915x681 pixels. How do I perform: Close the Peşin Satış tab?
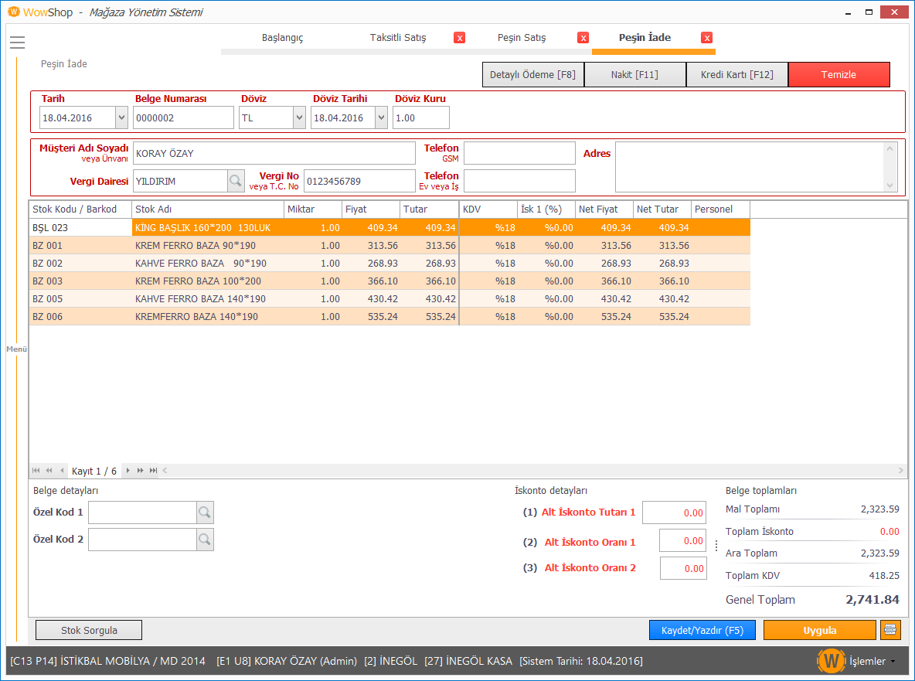click(583, 38)
